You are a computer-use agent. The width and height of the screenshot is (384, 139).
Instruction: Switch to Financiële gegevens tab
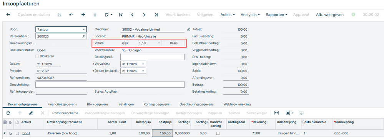(x=62, y=104)
